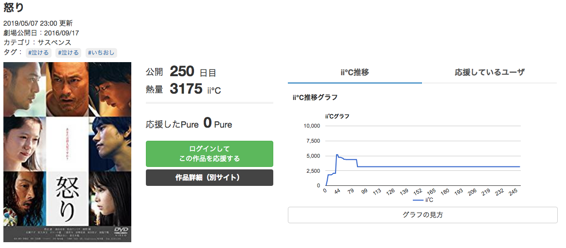Open the 怒り movie poster image
The height and width of the screenshot is (248, 566).
pyautogui.click(x=67, y=152)
